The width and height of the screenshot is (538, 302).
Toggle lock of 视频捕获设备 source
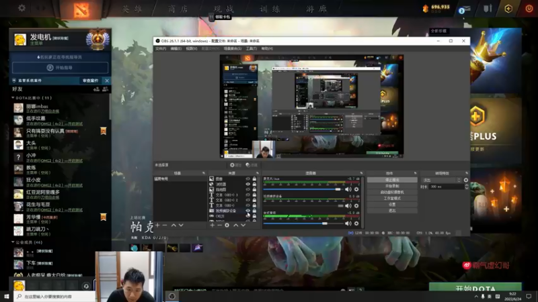(254, 211)
